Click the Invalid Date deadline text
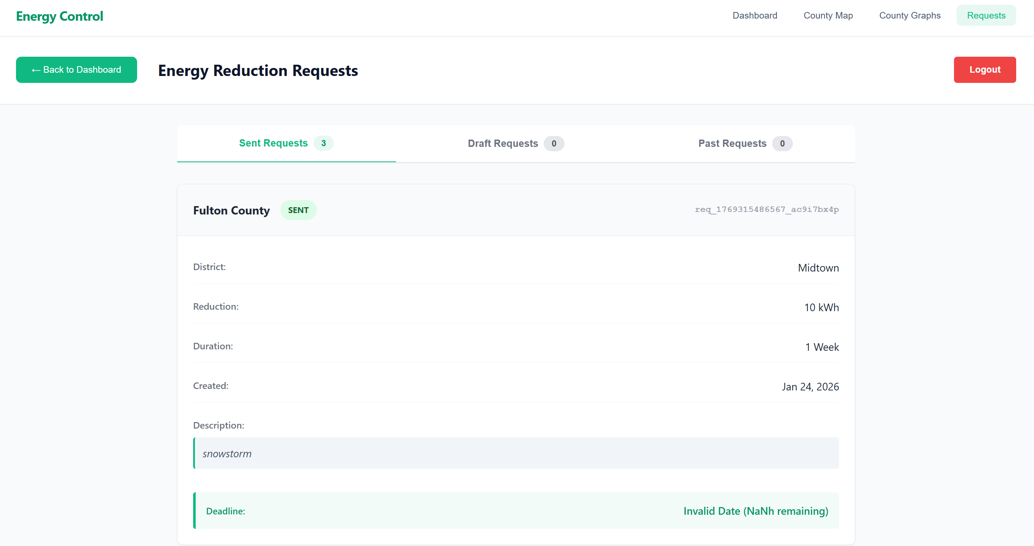 pos(755,511)
